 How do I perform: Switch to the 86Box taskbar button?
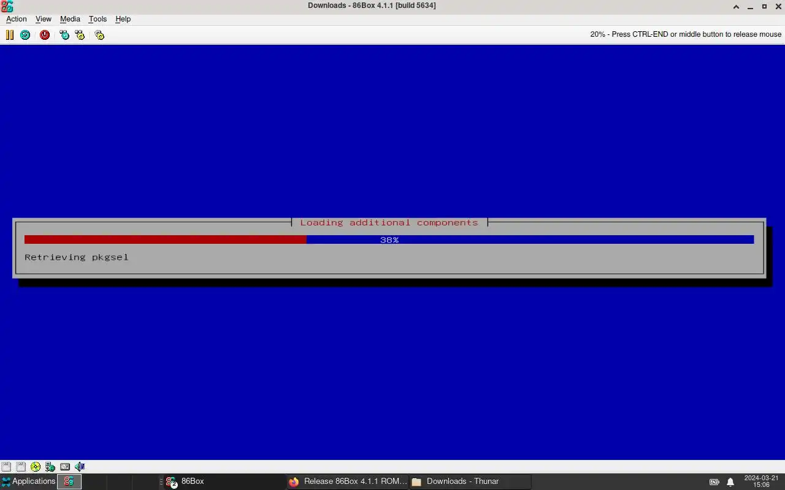coord(223,481)
